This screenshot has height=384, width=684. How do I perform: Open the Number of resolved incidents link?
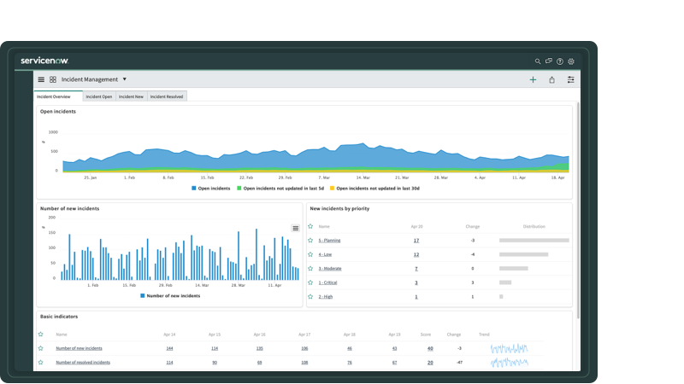click(x=83, y=363)
